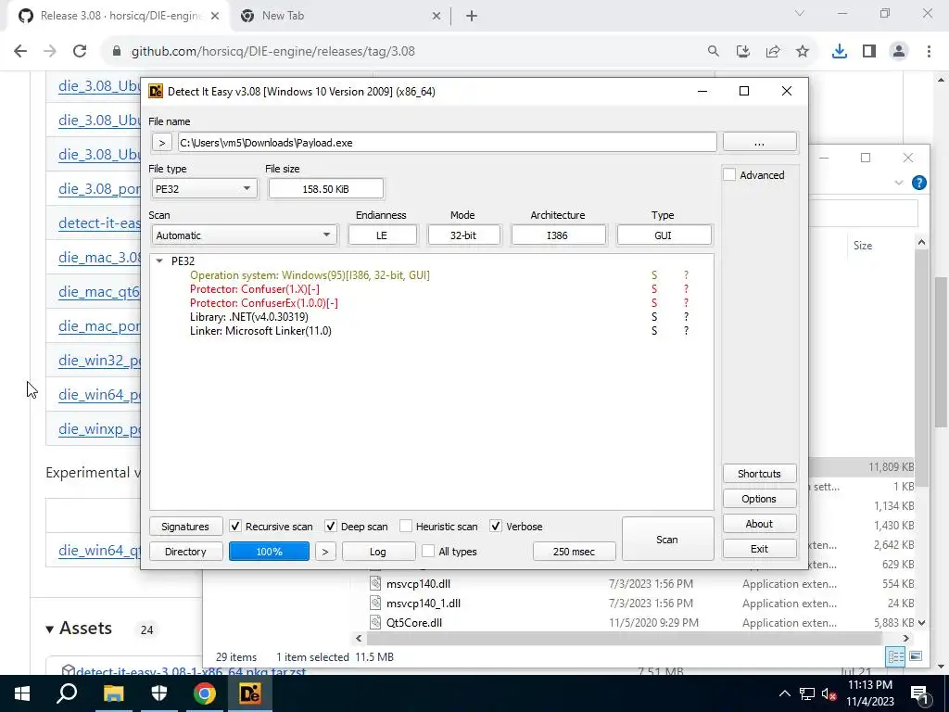949x712 pixels.
Task: Click the > button next to progress bar
Action: click(325, 552)
